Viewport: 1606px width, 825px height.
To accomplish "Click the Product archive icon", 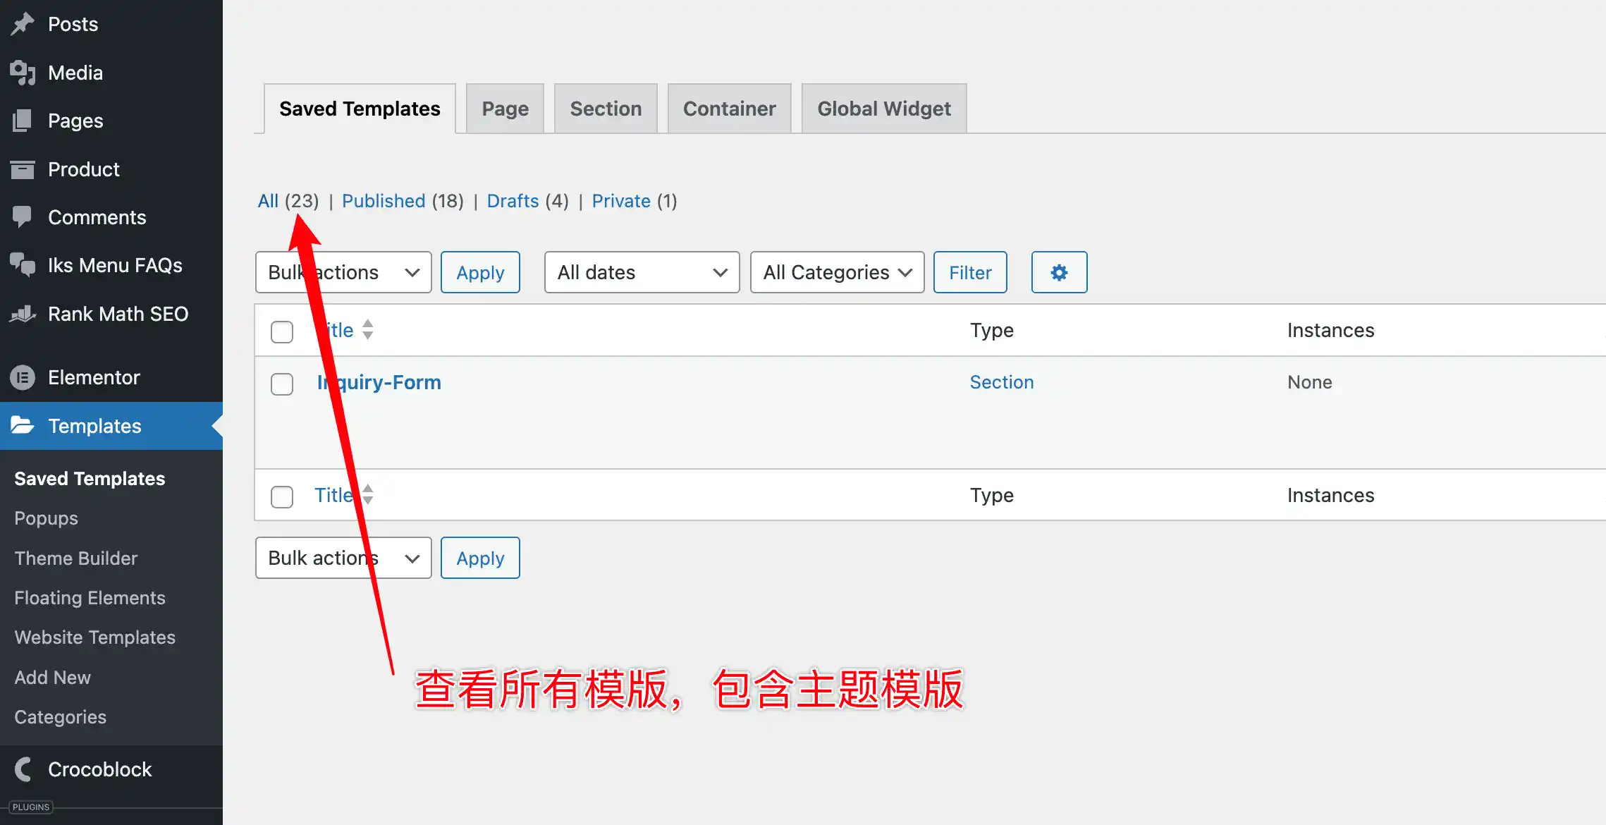I will coord(23,169).
